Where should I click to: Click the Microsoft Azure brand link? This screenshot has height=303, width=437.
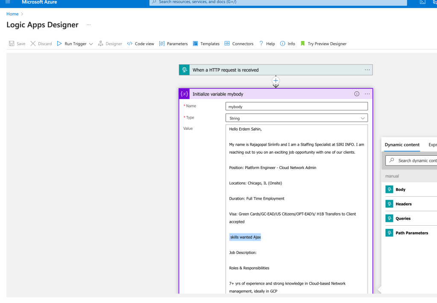click(x=39, y=2)
